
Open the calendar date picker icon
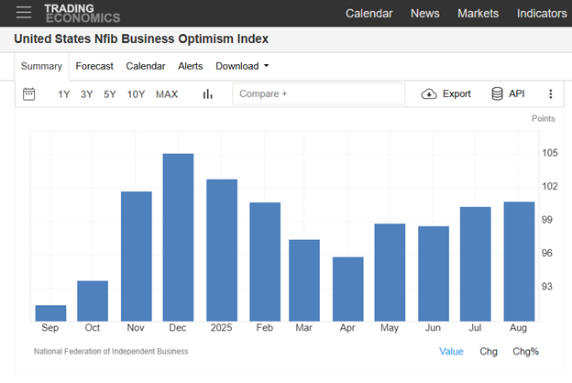pos(28,93)
